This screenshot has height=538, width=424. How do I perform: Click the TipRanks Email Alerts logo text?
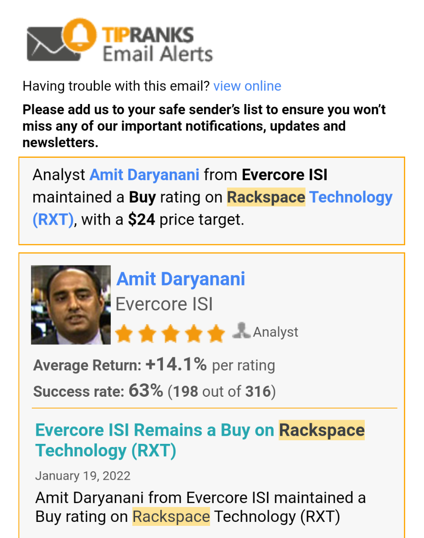point(157,45)
